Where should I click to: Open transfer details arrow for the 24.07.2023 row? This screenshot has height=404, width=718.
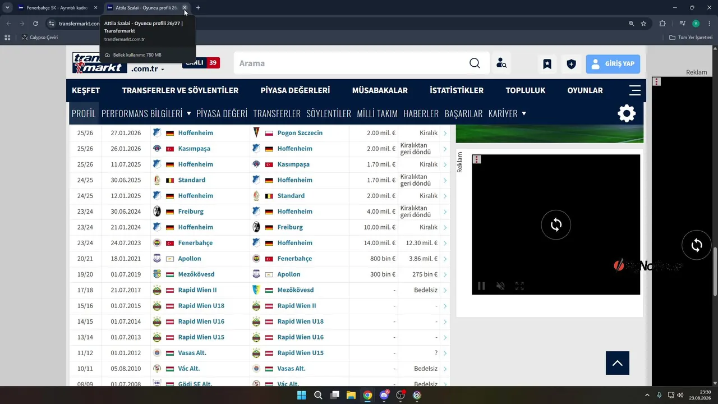(445, 243)
